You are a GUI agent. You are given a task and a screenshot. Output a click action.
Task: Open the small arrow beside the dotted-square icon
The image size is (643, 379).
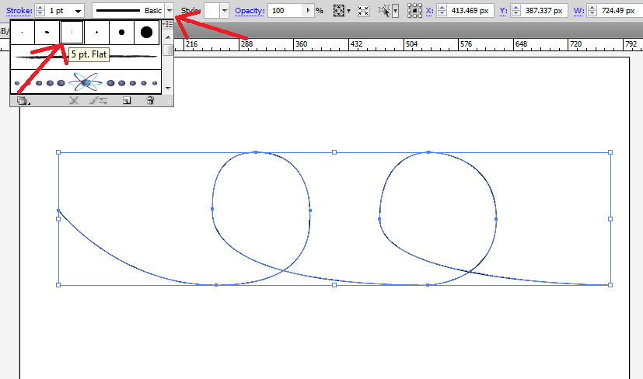[x=348, y=11]
